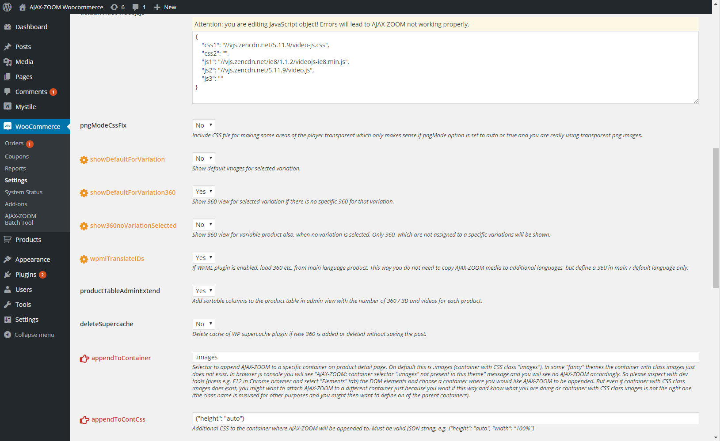Open the show360noVariationSelected dropdown
The height and width of the screenshot is (441, 720).
coord(204,224)
